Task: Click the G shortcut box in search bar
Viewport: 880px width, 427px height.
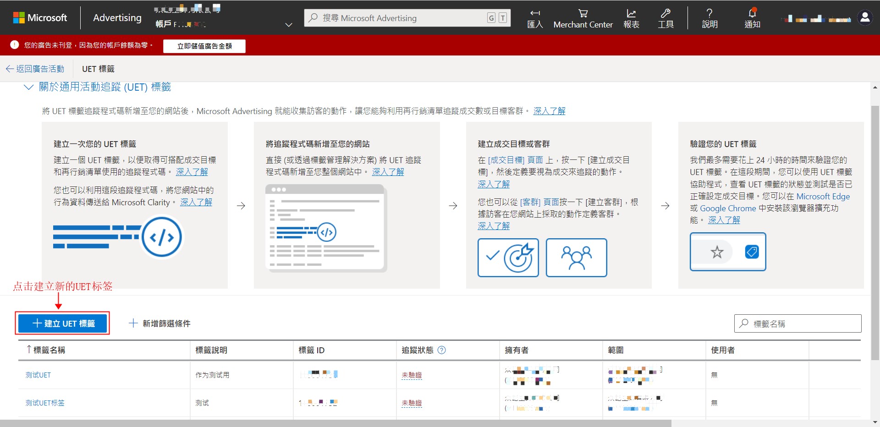Action: (x=491, y=18)
